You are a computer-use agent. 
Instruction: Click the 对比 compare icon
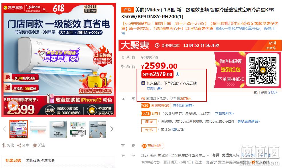4,145
